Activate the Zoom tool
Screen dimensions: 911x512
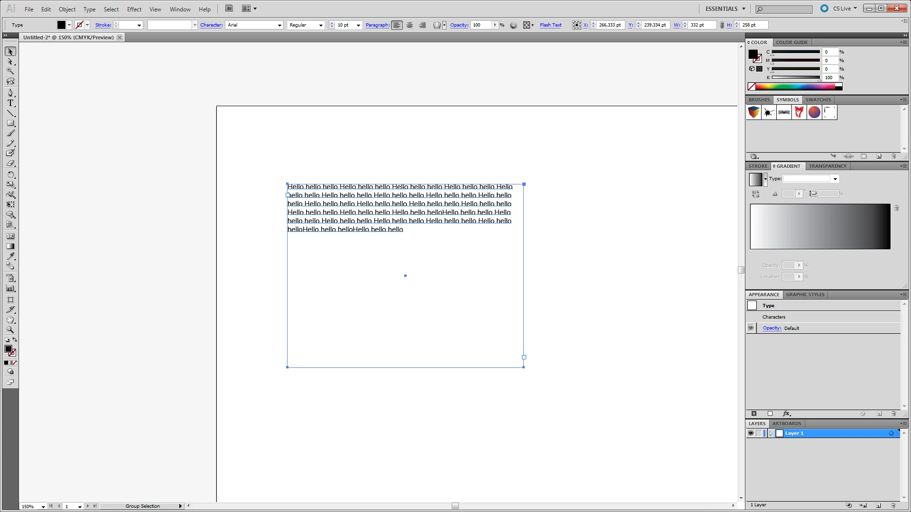[x=10, y=329]
